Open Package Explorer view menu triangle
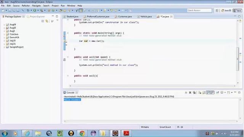Image resolution: width=244 pixels, height=137 pixels. point(58,20)
